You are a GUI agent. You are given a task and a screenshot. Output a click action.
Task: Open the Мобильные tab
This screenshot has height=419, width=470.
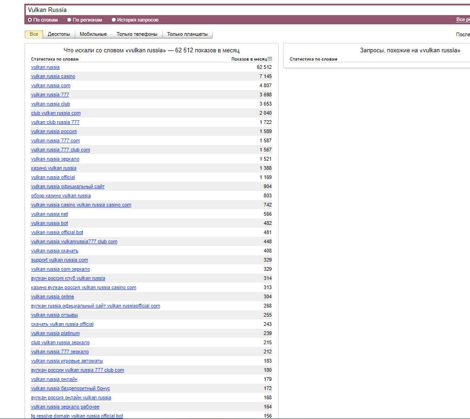(93, 34)
